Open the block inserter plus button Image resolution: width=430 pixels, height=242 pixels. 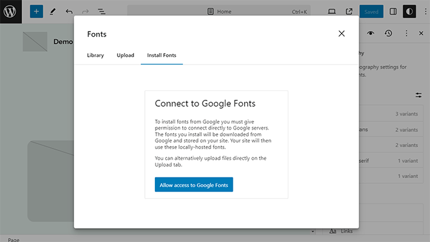click(36, 11)
